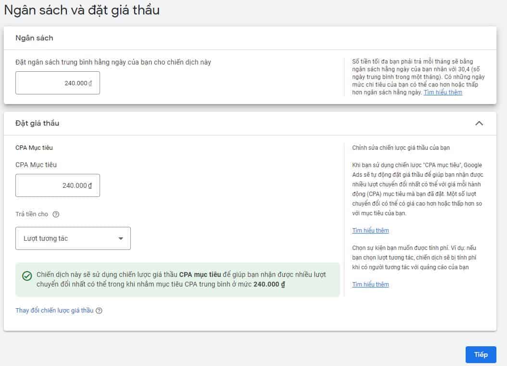Click the dropdown arrow in Trả tiền cho selector

[x=121, y=238]
